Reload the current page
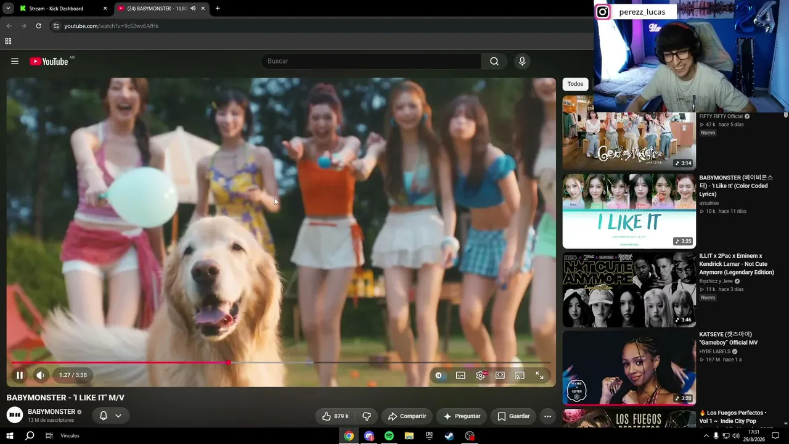The width and height of the screenshot is (789, 444). 38,26
